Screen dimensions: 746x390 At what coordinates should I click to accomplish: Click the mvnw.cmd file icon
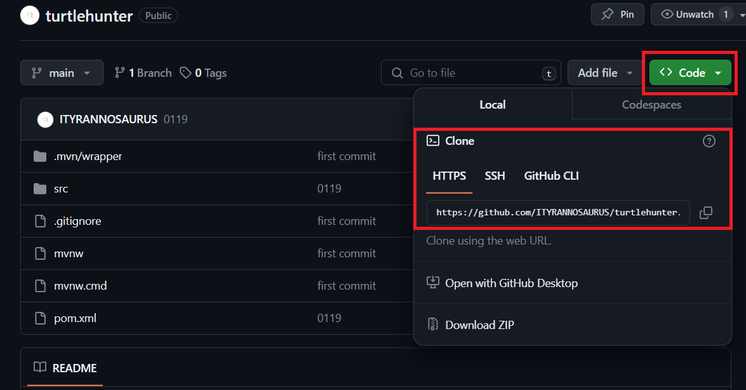41,286
